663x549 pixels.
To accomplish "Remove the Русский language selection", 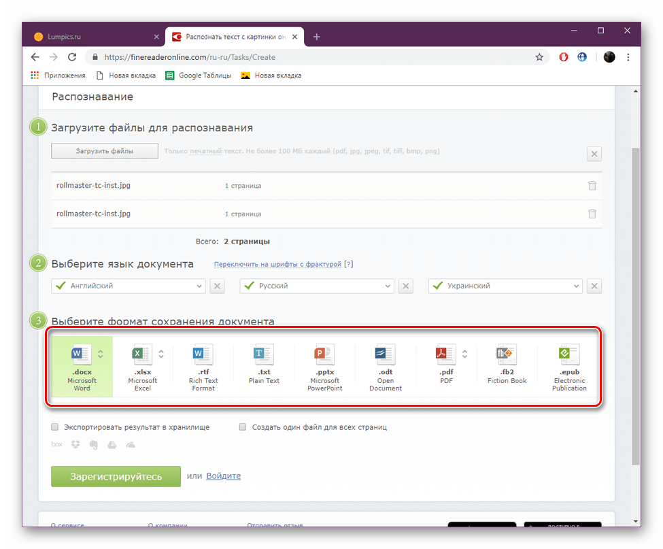I will tap(405, 286).
